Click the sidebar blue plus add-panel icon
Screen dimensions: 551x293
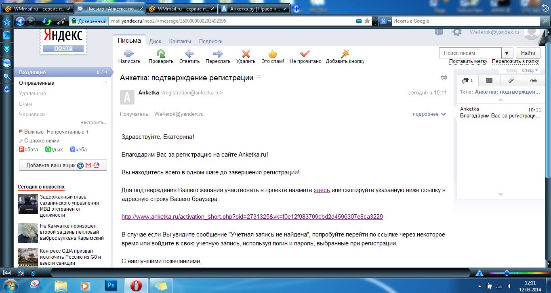point(6,89)
